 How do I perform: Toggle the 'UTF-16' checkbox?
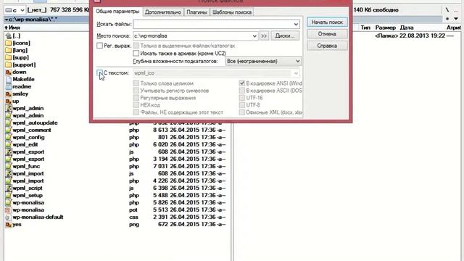click(242, 98)
